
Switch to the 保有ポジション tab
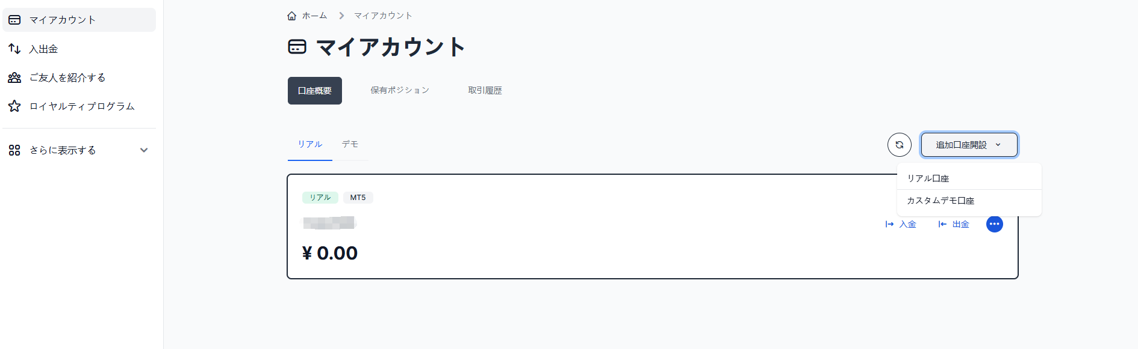point(400,90)
